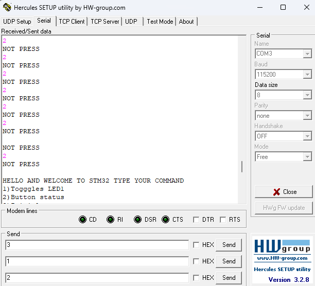Open the About tab
This screenshot has width=315, height=286.
(186, 22)
